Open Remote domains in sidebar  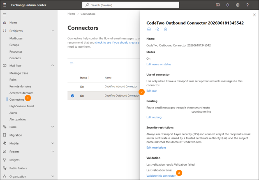(20, 86)
